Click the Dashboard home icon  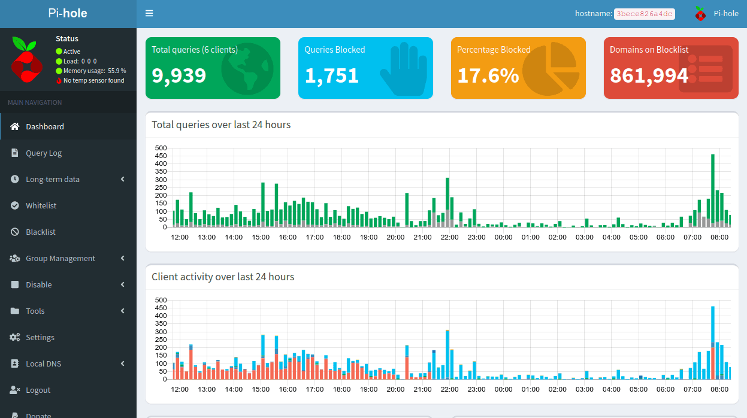(15, 126)
